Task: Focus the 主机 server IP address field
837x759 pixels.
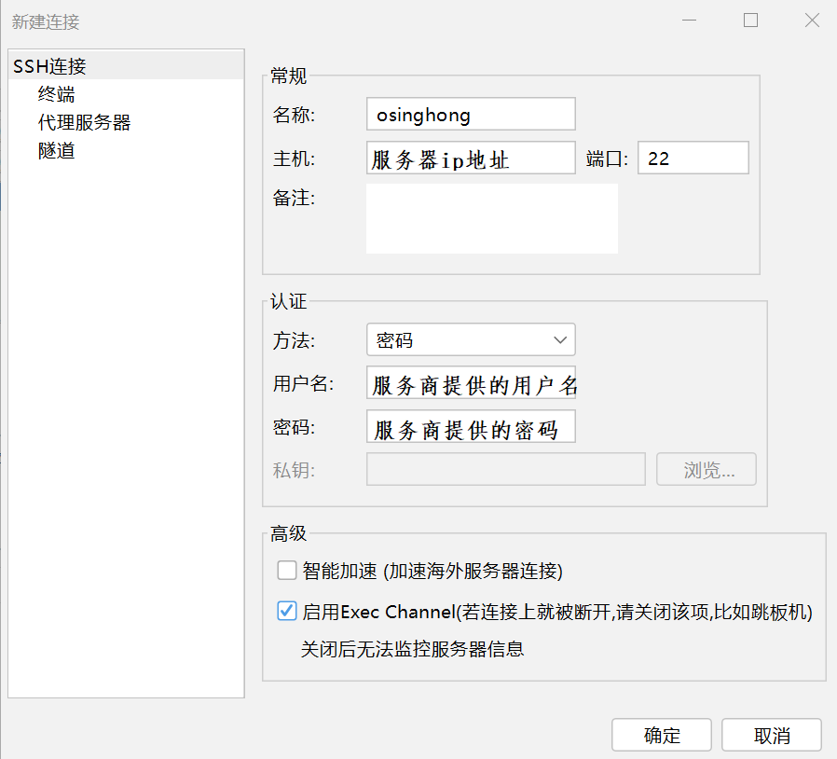Action: pos(471,159)
